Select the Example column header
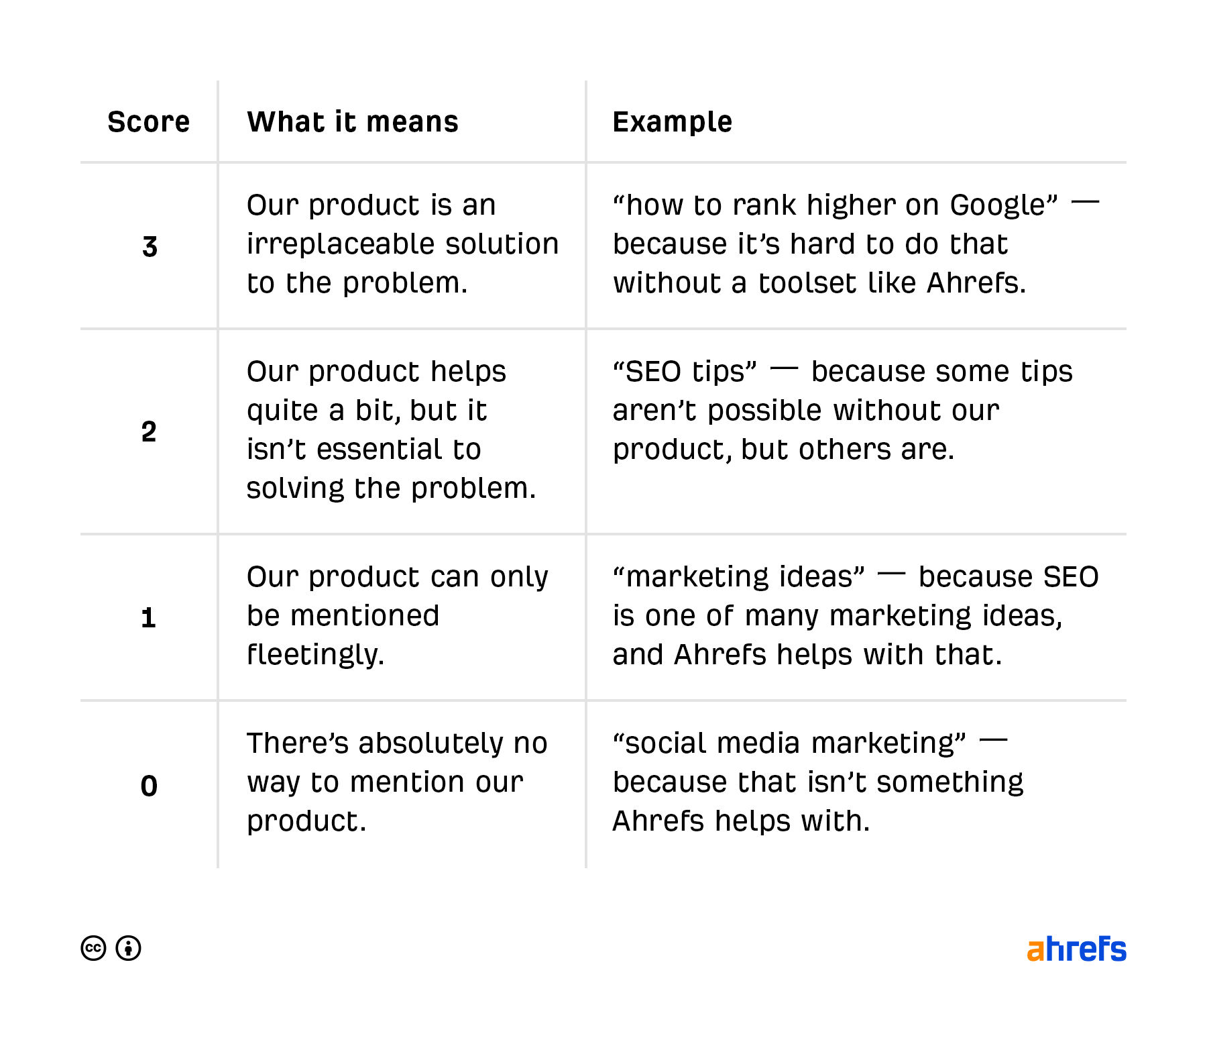This screenshot has height=1042, width=1207. (673, 122)
